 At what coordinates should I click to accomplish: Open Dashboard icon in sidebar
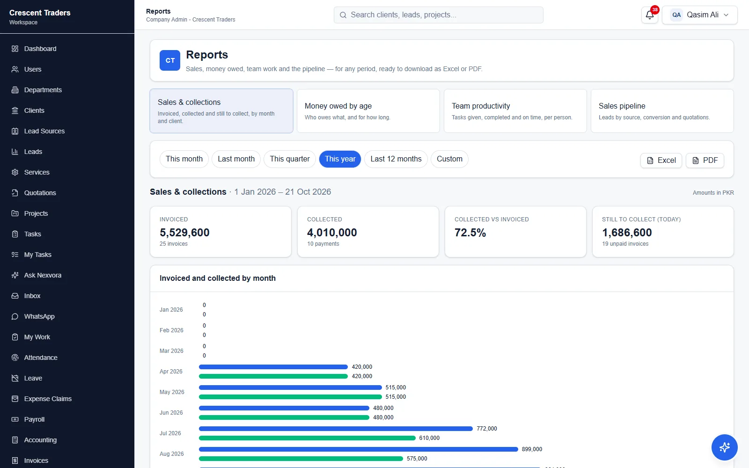coord(15,49)
